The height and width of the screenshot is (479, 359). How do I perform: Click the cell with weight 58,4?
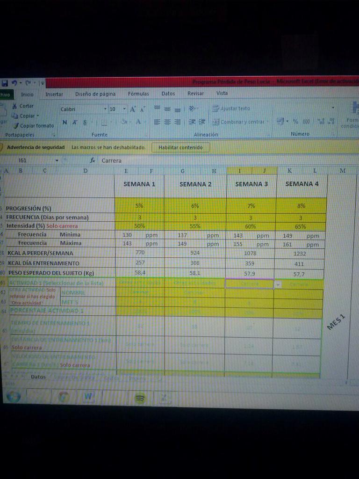(x=140, y=273)
